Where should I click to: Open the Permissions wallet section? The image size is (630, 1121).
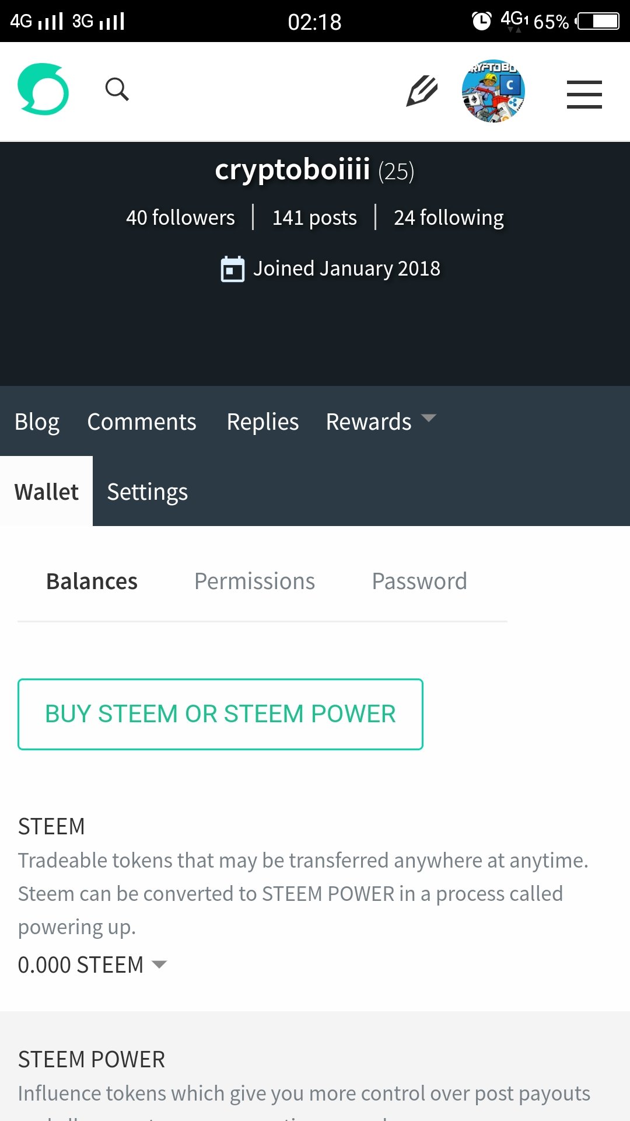254,581
